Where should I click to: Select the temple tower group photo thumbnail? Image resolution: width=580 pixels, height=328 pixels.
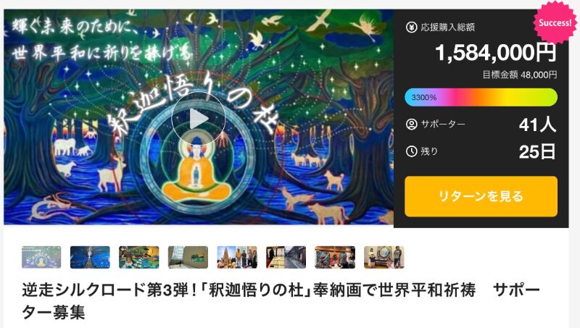pos(237,257)
